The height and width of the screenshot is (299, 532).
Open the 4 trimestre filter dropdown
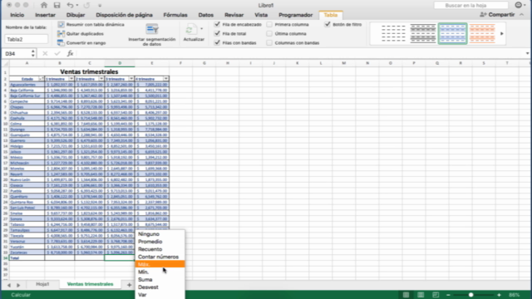[165, 79]
